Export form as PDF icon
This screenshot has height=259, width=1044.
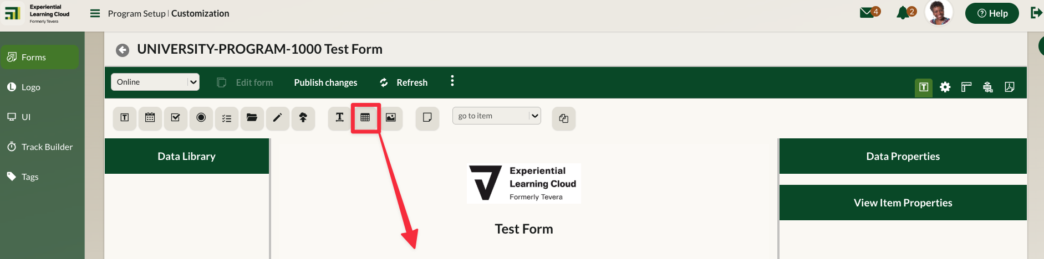(1010, 87)
